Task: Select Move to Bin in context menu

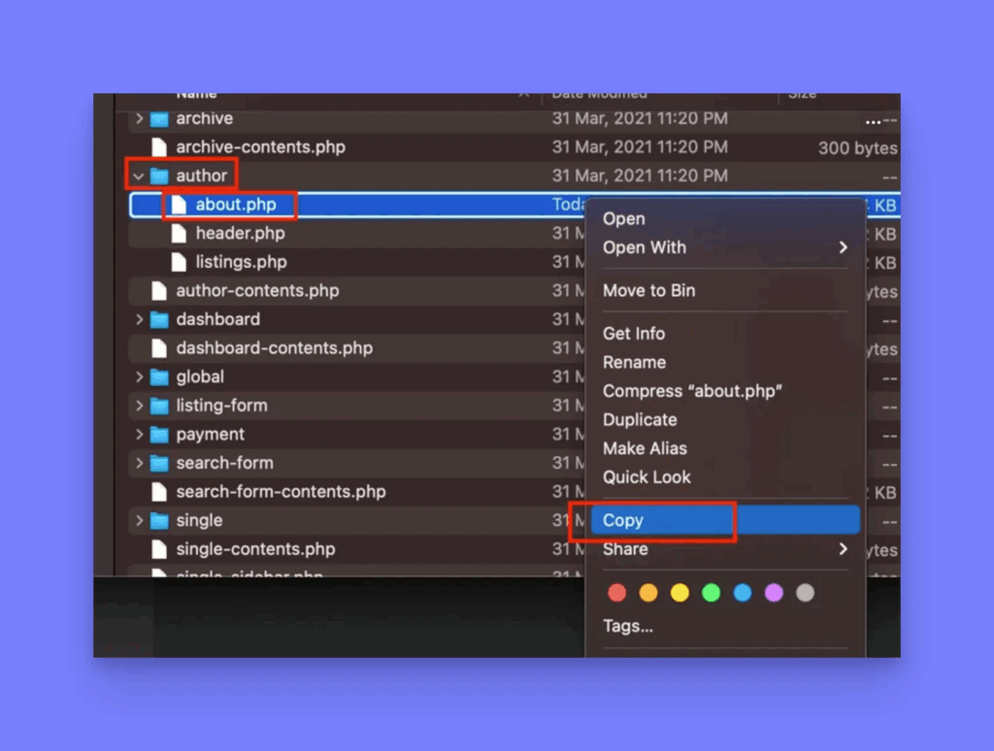Action: point(648,290)
